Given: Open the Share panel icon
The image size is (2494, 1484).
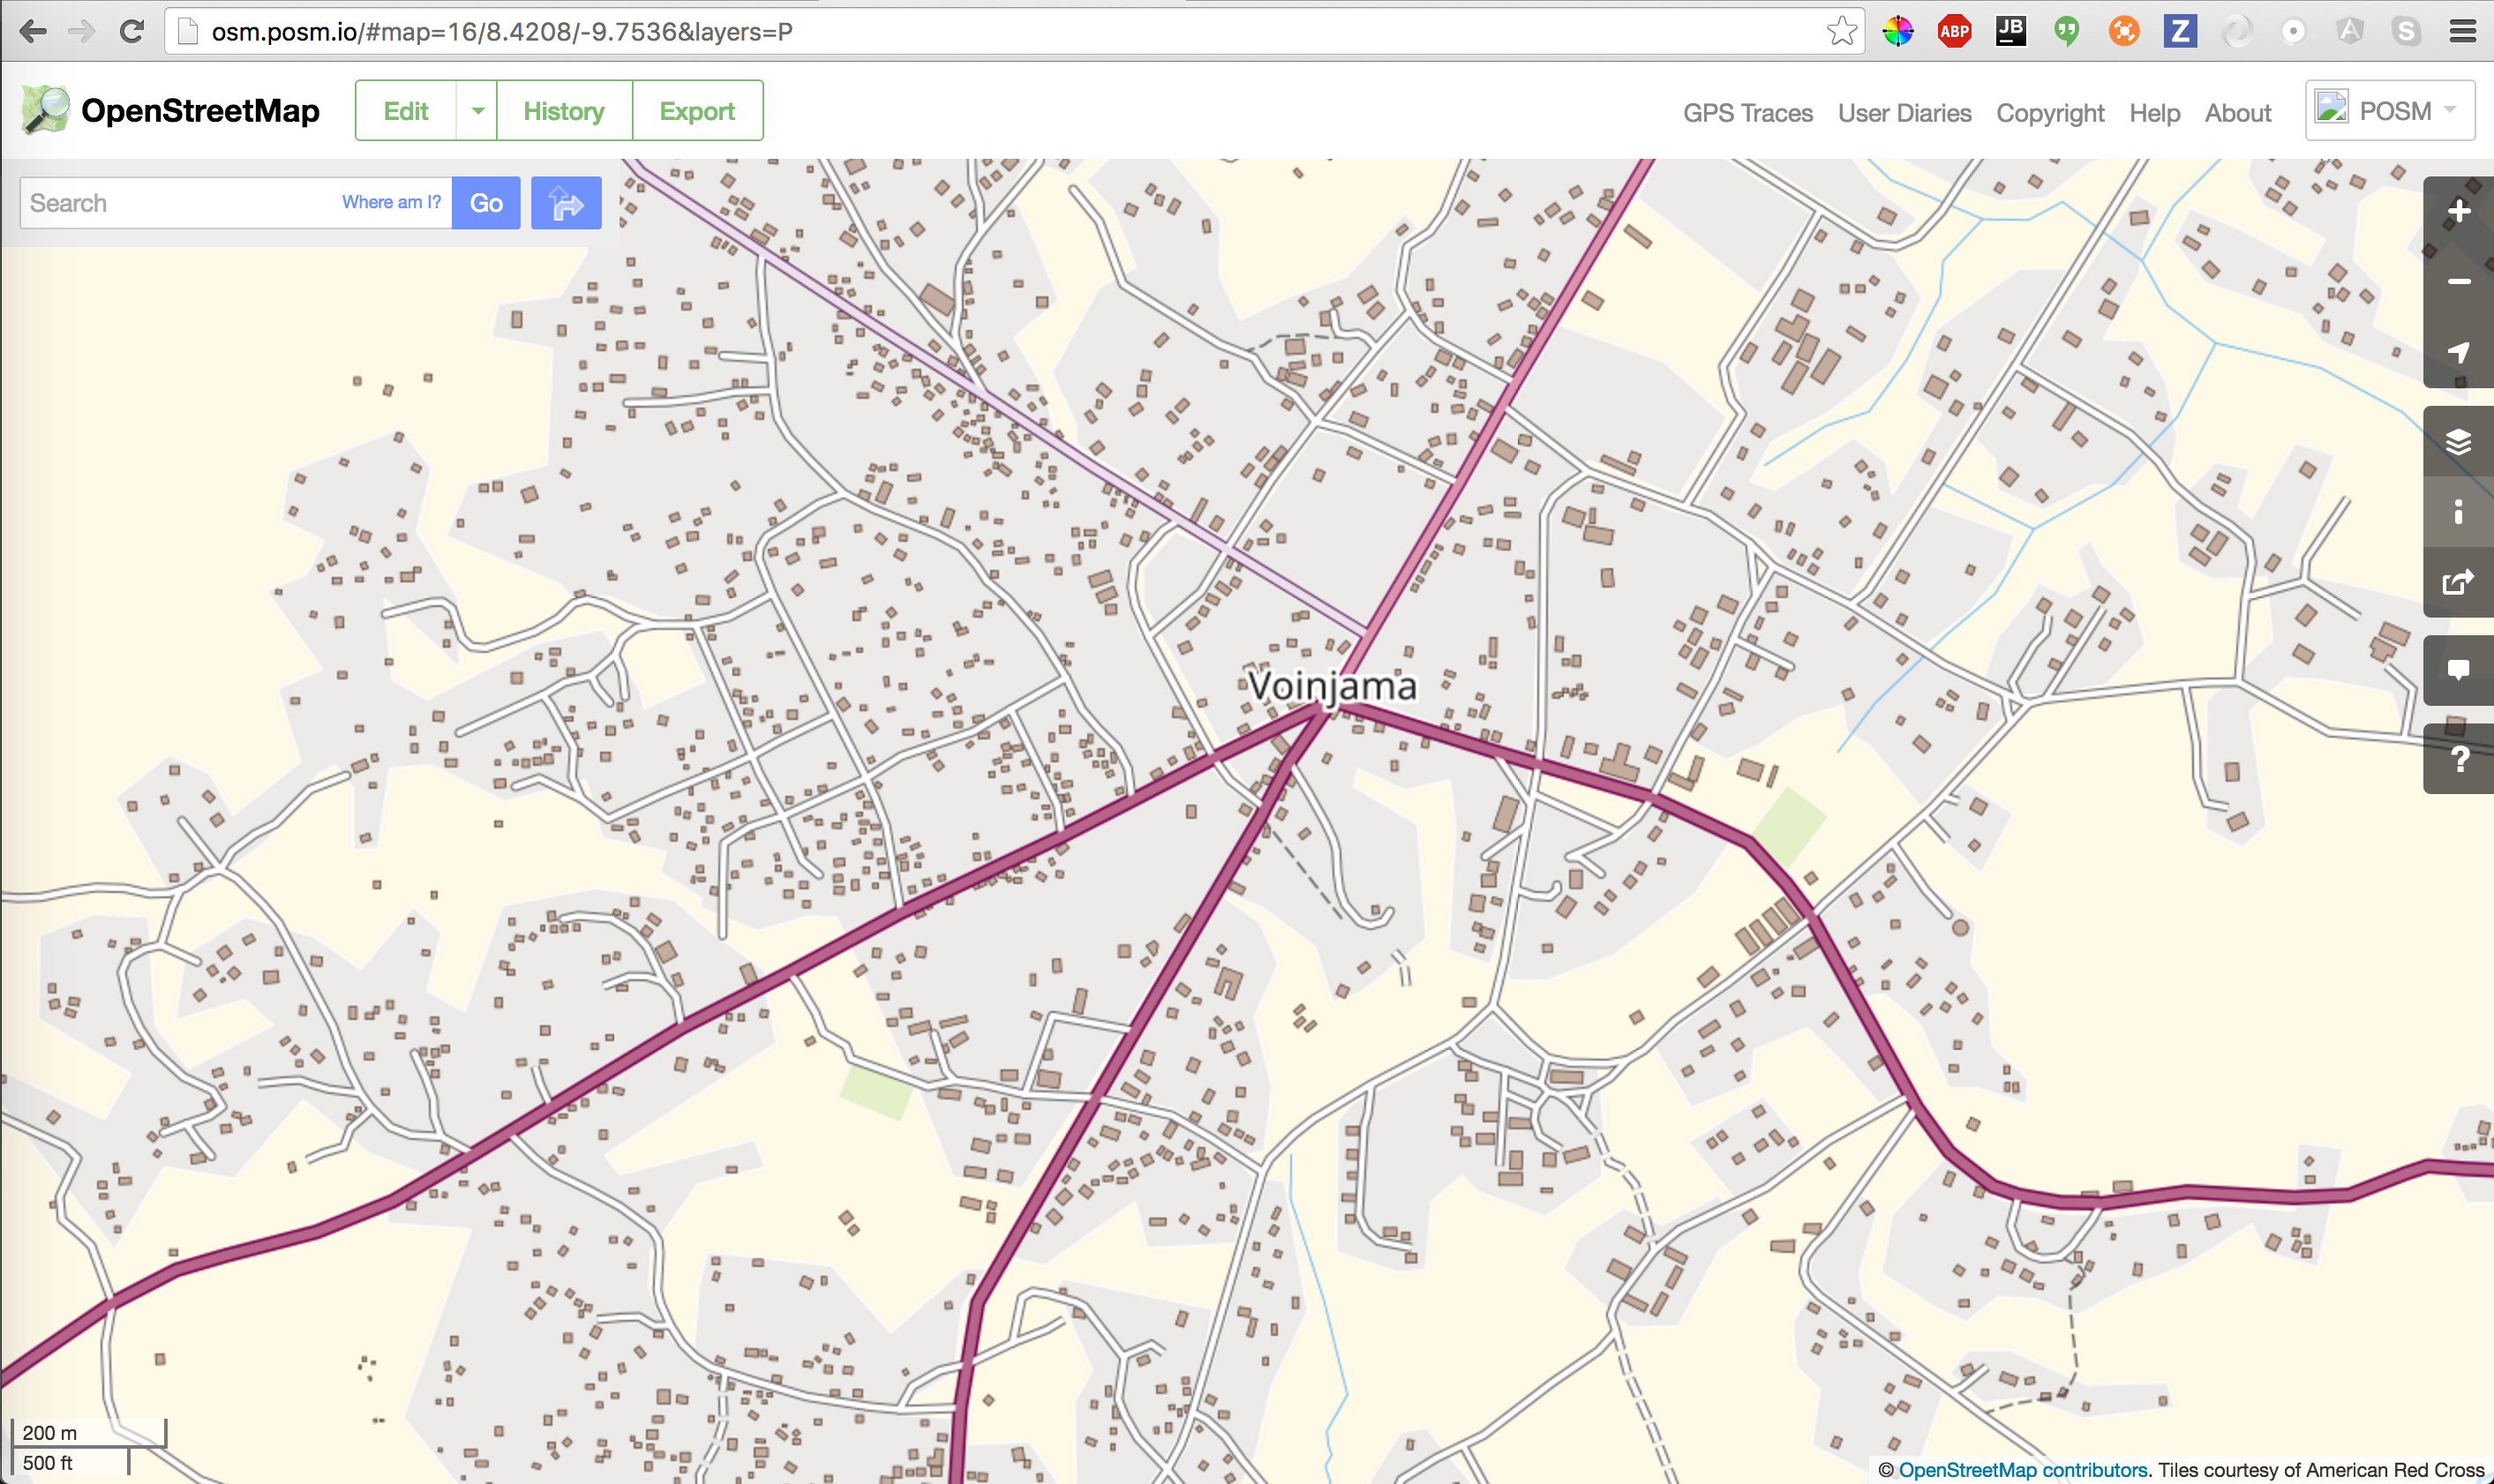Looking at the screenshot, I should click(x=2458, y=582).
